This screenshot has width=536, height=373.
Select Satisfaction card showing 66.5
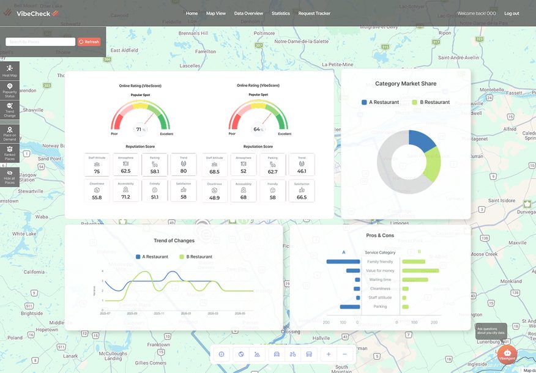(x=302, y=191)
